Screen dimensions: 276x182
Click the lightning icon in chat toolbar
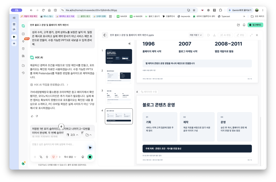click(47, 157)
